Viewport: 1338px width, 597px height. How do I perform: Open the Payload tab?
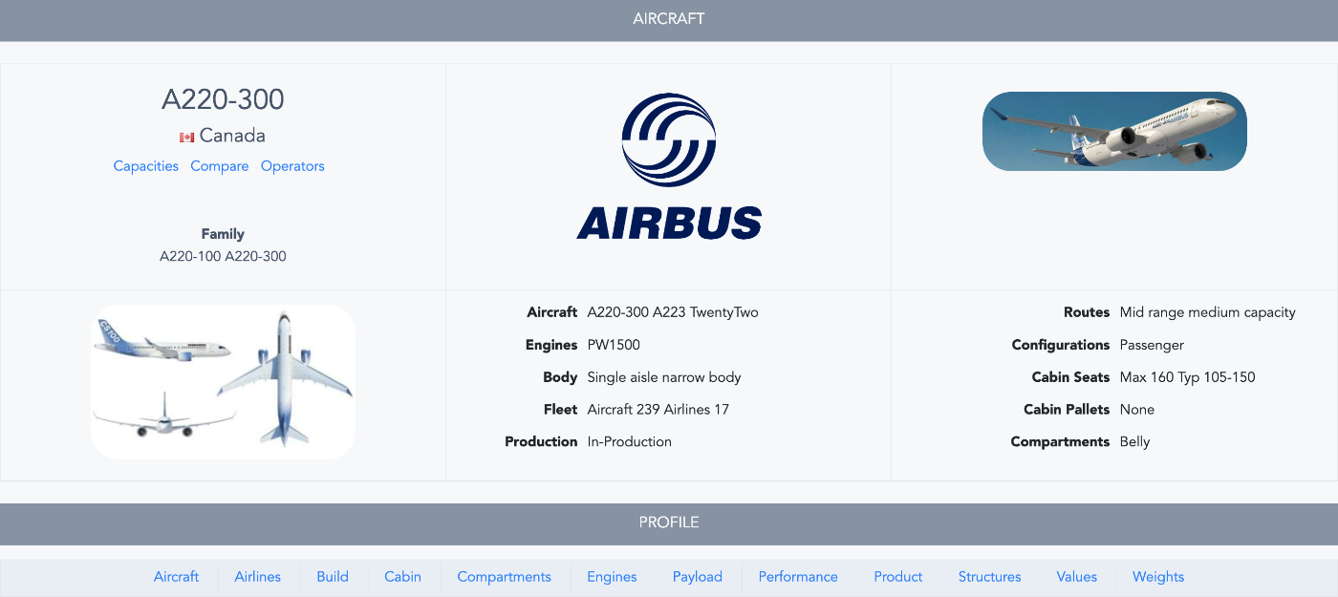coord(697,577)
